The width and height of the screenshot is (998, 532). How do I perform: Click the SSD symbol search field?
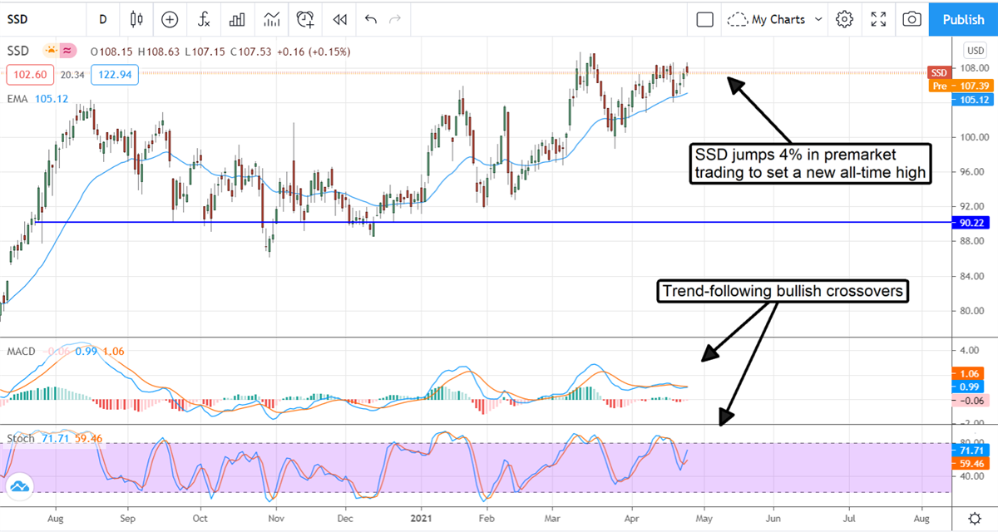click(x=33, y=19)
